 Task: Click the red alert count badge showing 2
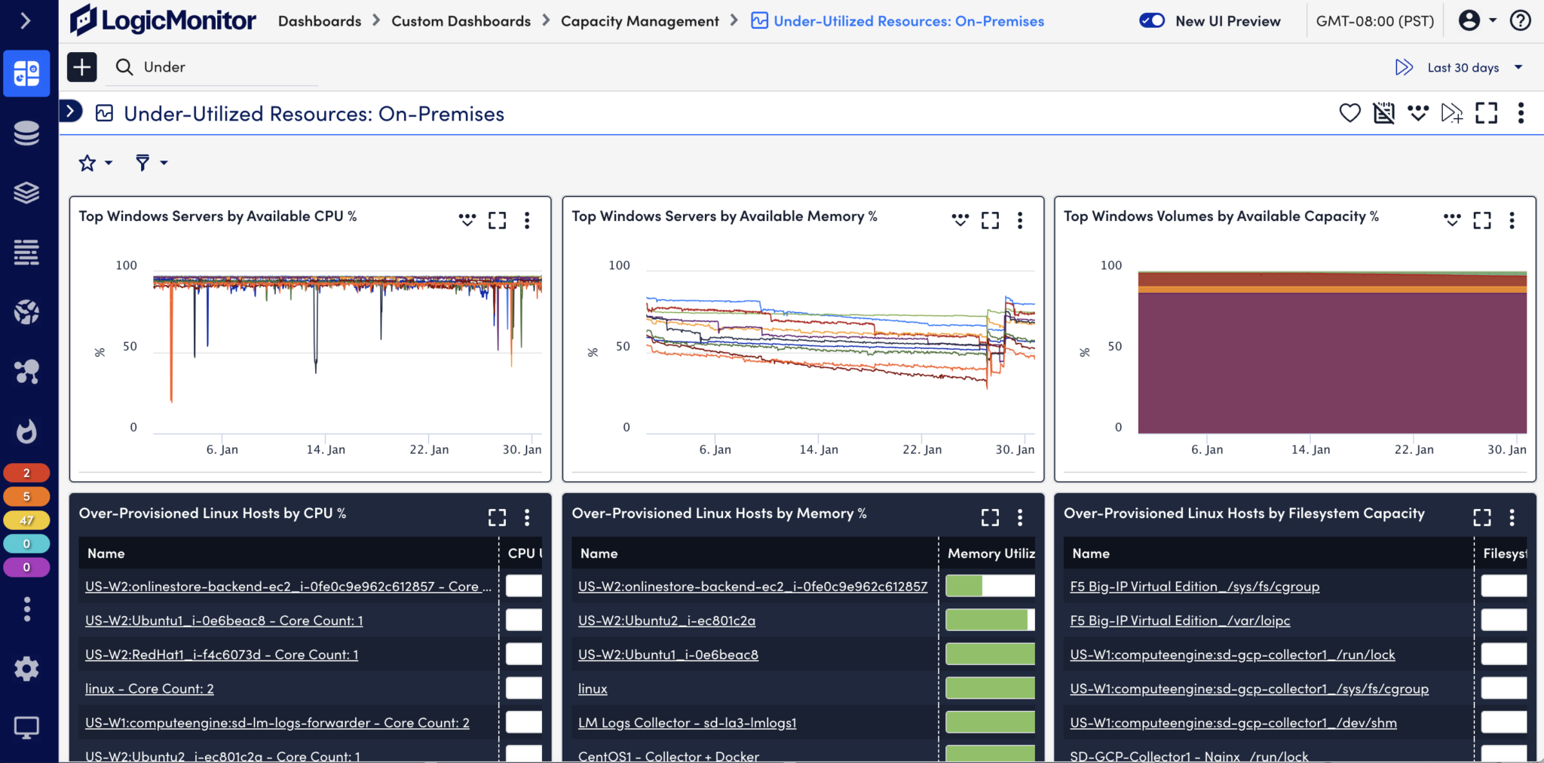26,472
